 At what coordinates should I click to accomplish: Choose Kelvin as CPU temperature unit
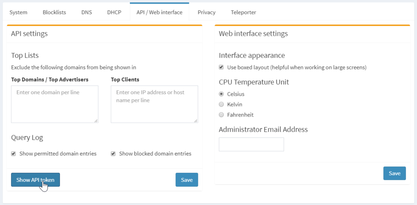221,104
